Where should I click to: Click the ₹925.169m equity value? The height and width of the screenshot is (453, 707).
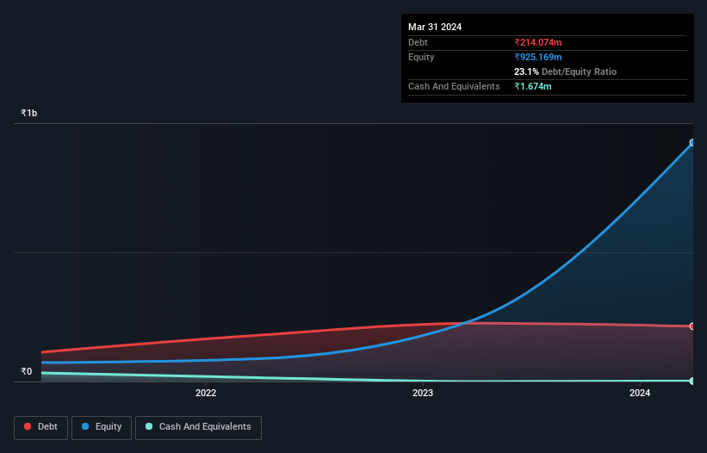tap(538, 57)
